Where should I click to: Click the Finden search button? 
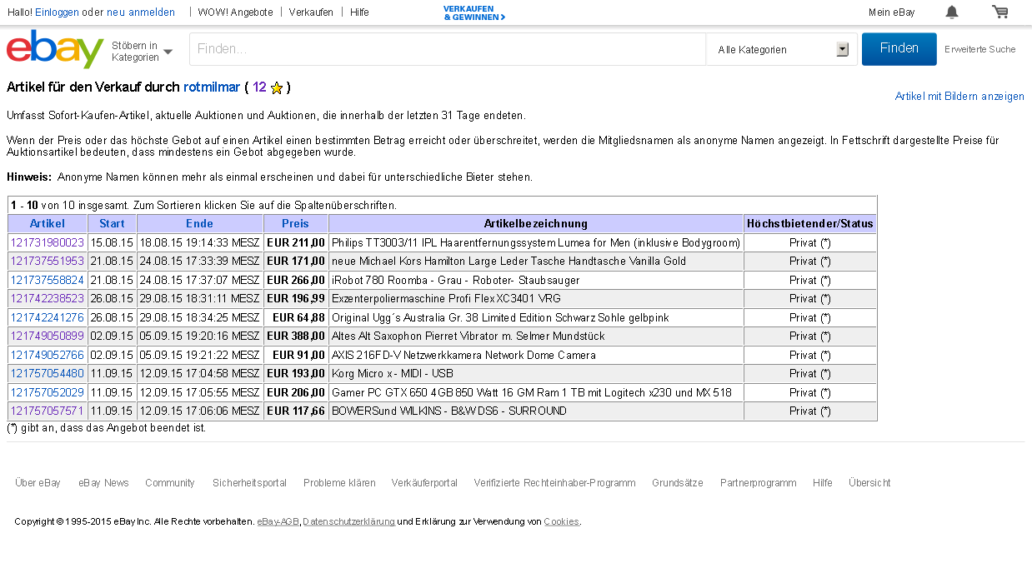[x=899, y=49]
